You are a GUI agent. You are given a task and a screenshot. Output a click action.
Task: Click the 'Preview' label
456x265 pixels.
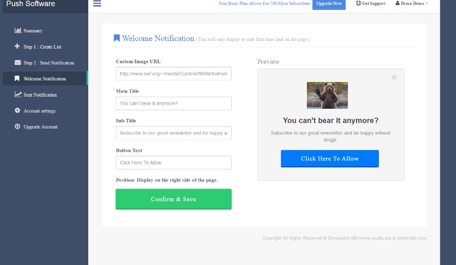[x=268, y=62]
